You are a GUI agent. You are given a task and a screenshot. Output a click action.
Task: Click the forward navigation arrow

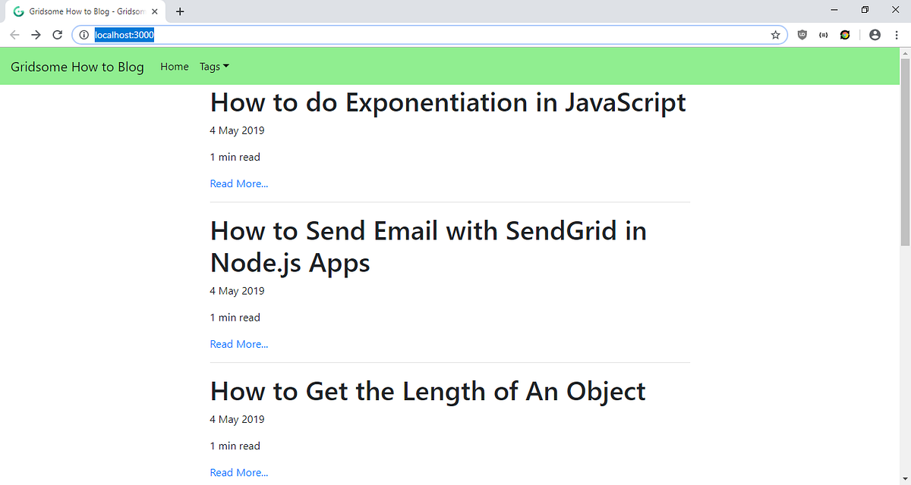point(36,34)
